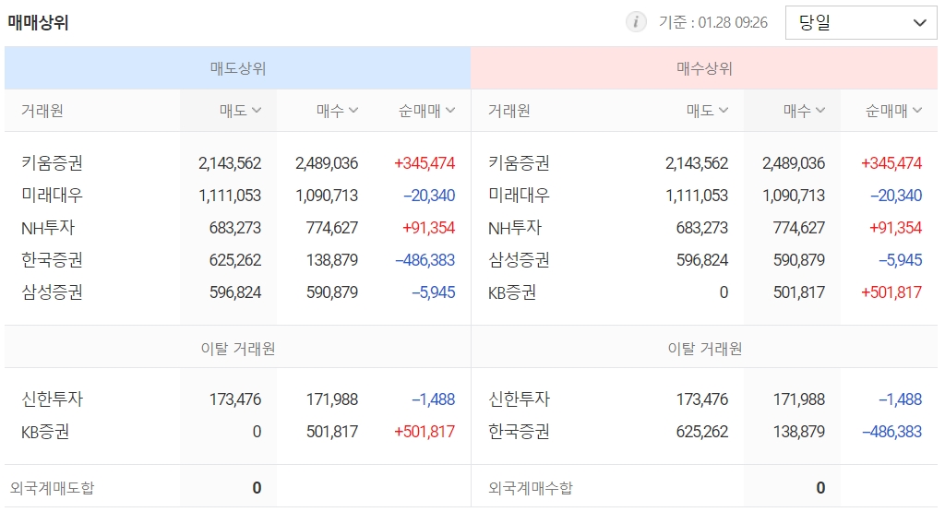The height and width of the screenshot is (512, 945).
Task: Open the 당일 period dropdown
Action: (x=861, y=23)
